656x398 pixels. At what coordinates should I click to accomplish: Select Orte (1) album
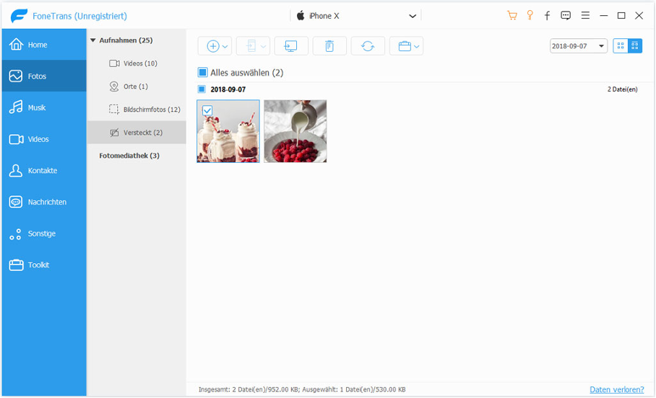[x=137, y=86]
